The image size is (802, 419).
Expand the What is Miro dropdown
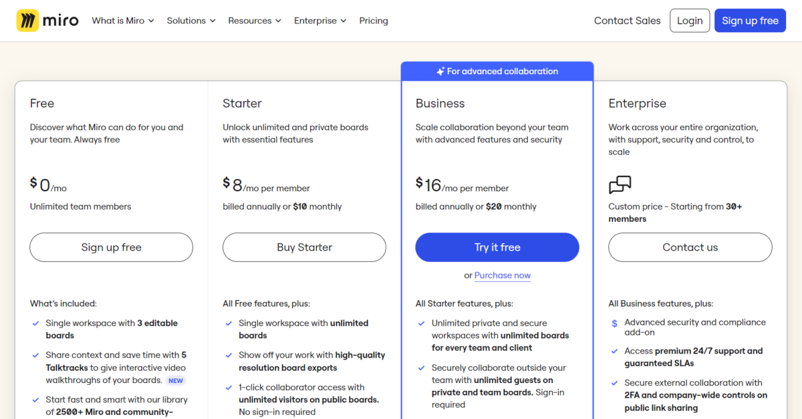click(x=123, y=21)
